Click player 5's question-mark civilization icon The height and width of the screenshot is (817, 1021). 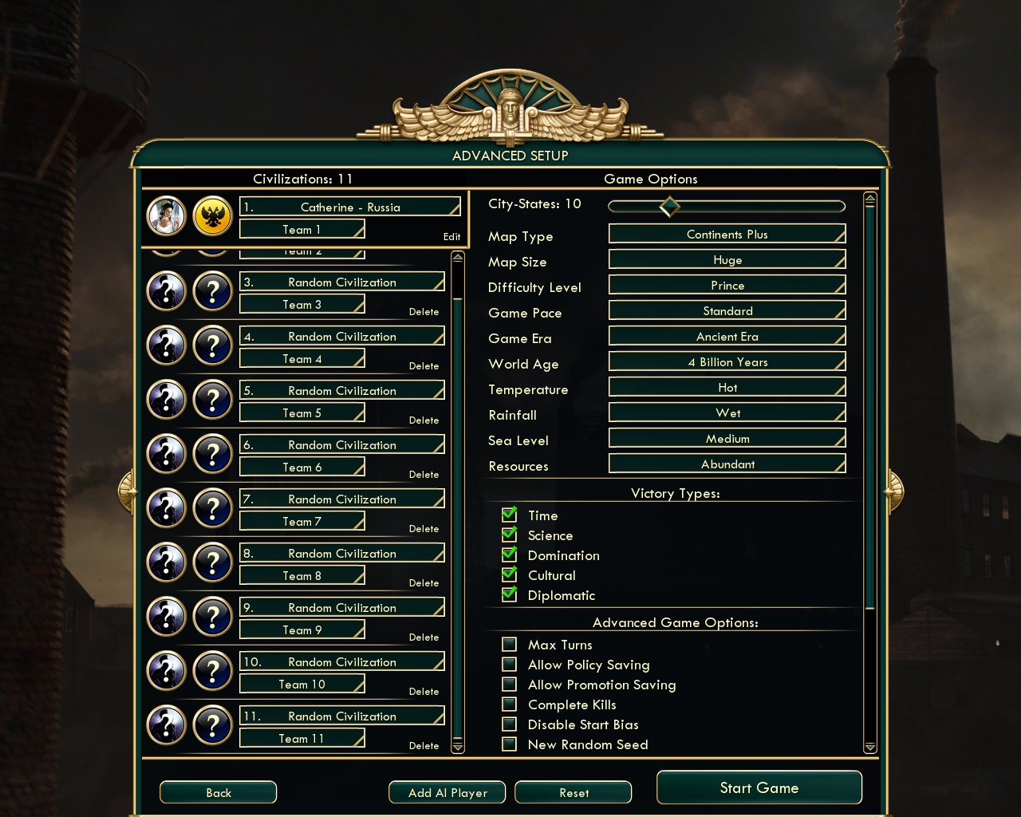click(x=213, y=401)
